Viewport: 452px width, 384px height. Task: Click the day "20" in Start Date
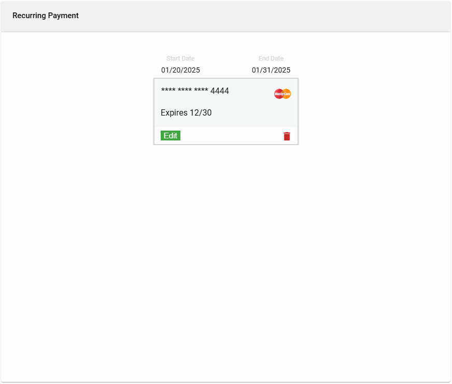176,70
